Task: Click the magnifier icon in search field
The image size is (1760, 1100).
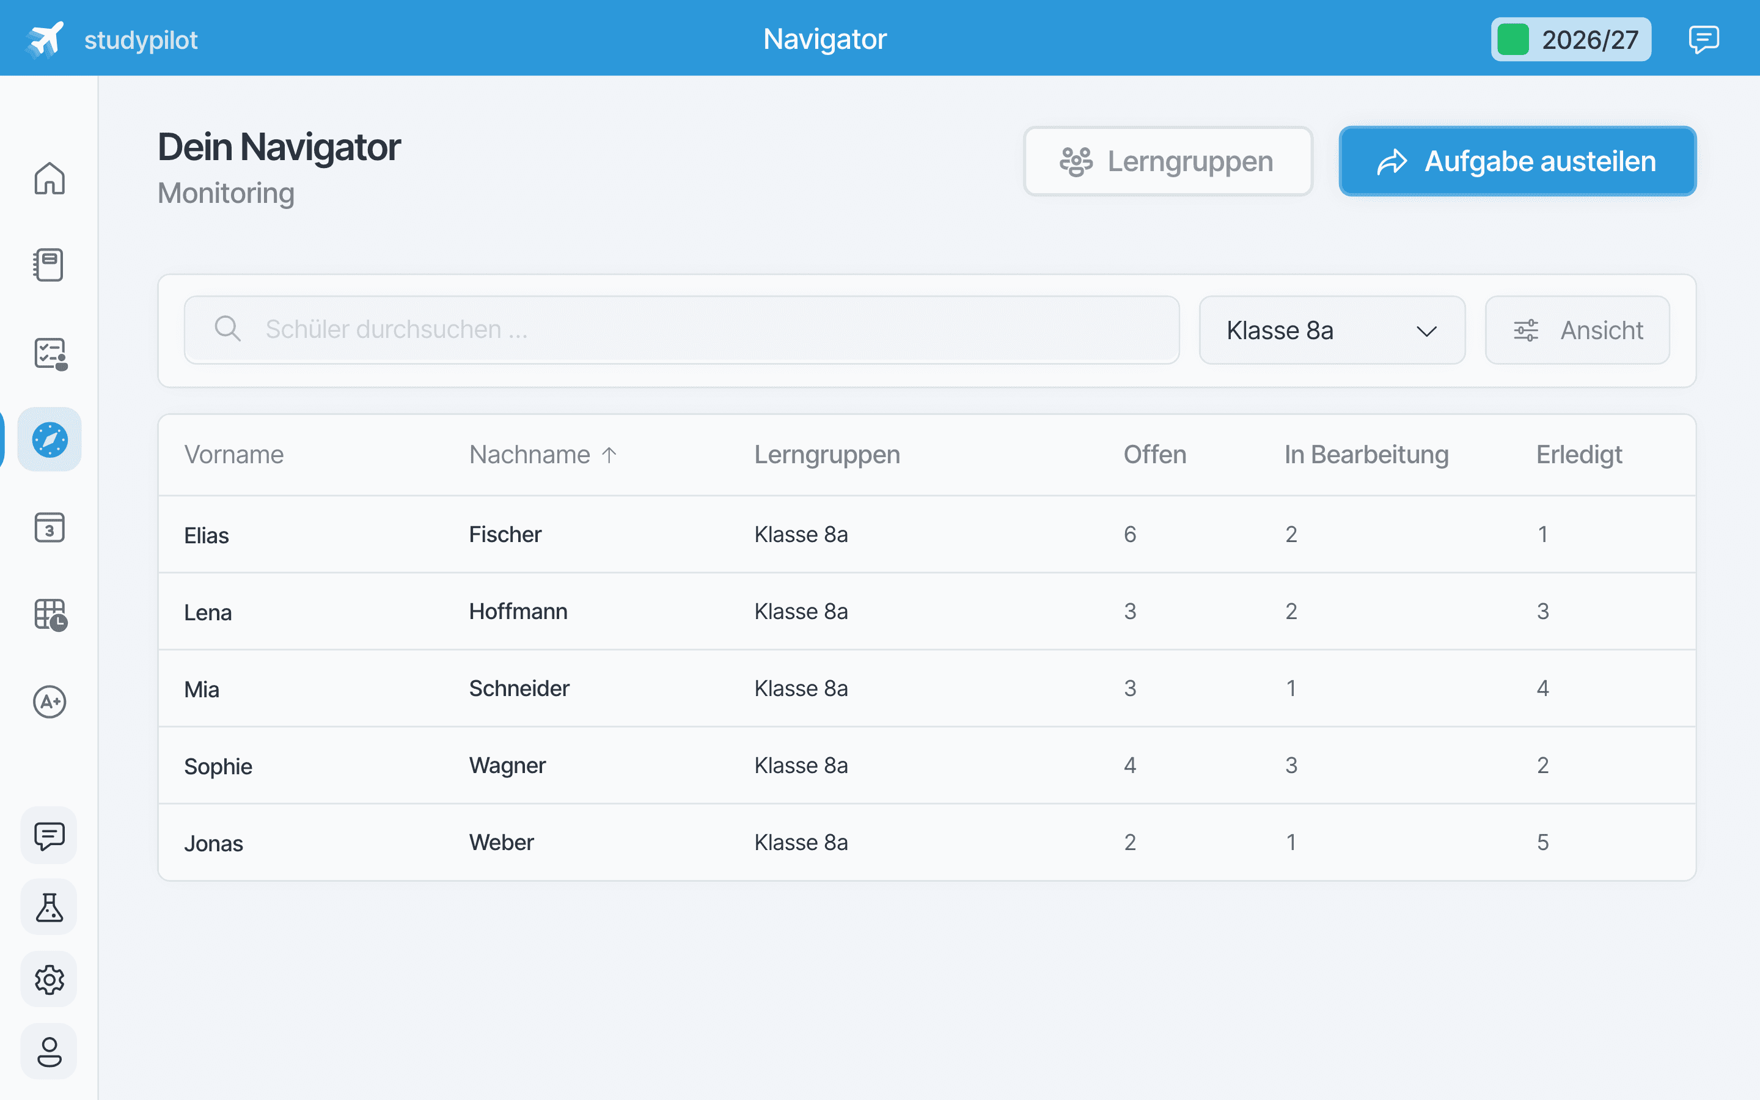Action: pos(227,329)
